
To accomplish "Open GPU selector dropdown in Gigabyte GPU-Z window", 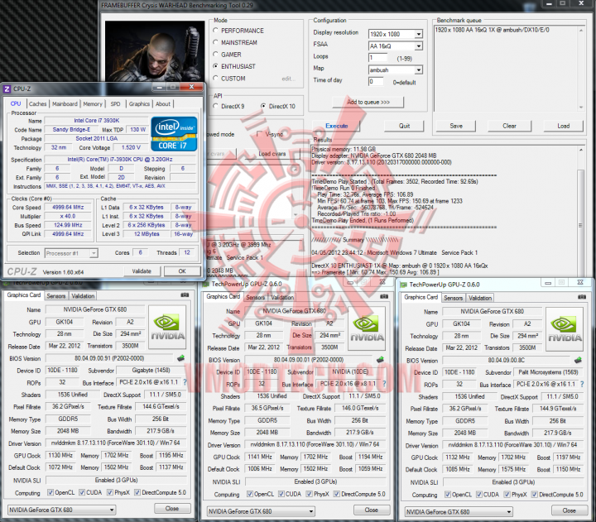I will (x=61, y=510).
